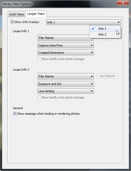This screenshot has height=171, width=131.
Task: Open the Exposure and ISO dropdown
Action: [66, 84]
